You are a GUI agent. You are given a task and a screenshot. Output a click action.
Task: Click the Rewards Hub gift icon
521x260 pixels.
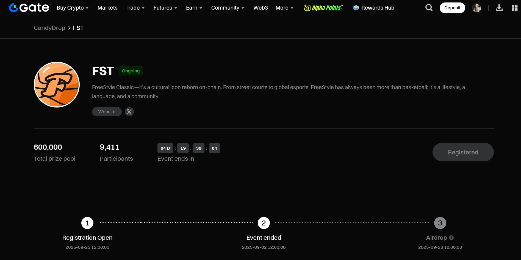tap(356, 8)
